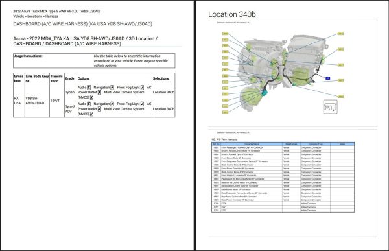Toggle Front Fog Light checkbox, Type S ADV row
The image size is (389, 251).
pos(142,104)
